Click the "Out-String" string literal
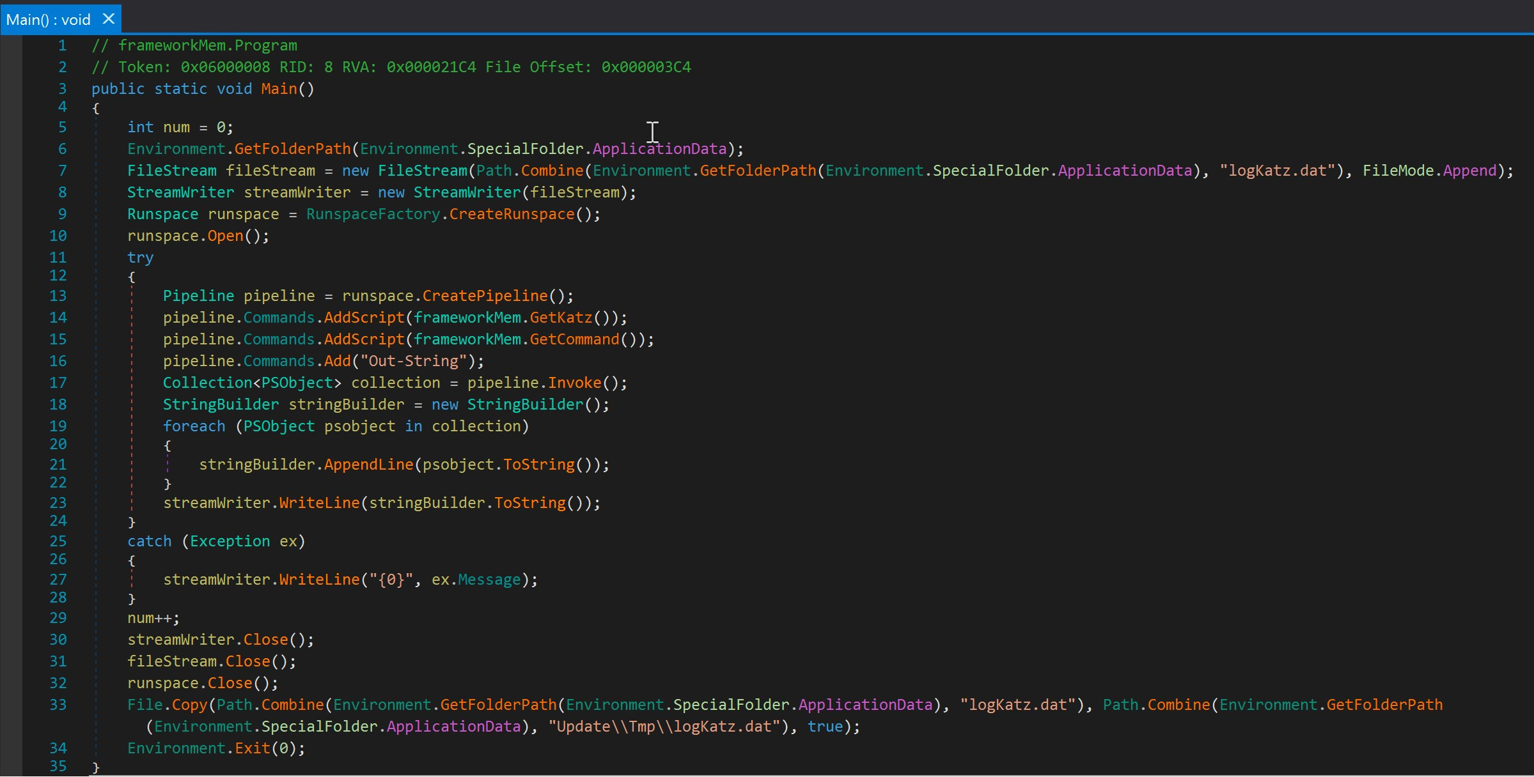The image size is (1534, 777). click(414, 361)
